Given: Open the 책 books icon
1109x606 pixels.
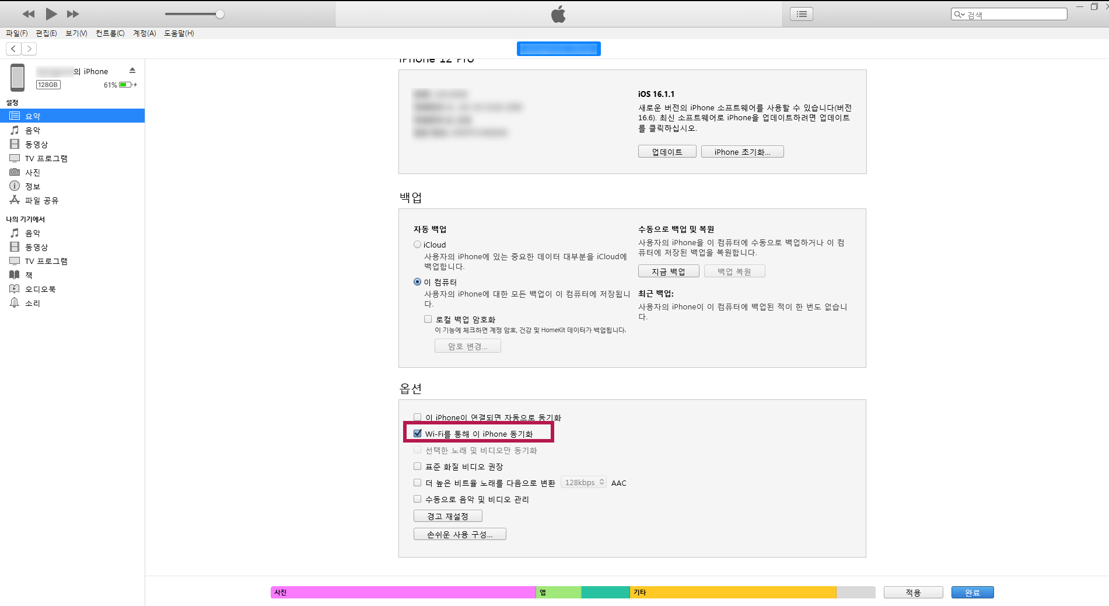Looking at the screenshot, I should tap(15, 274).
